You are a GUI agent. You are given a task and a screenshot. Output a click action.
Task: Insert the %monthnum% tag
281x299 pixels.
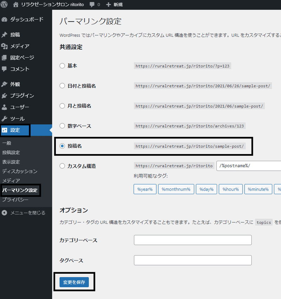click(176, 189)
